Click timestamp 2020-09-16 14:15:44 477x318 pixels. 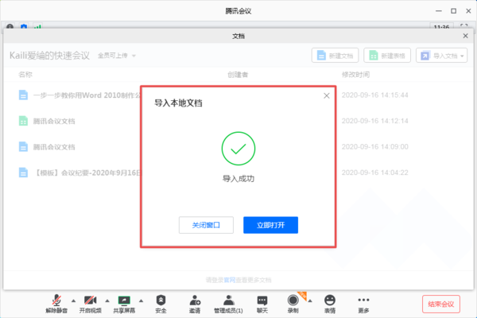[374, 95]
